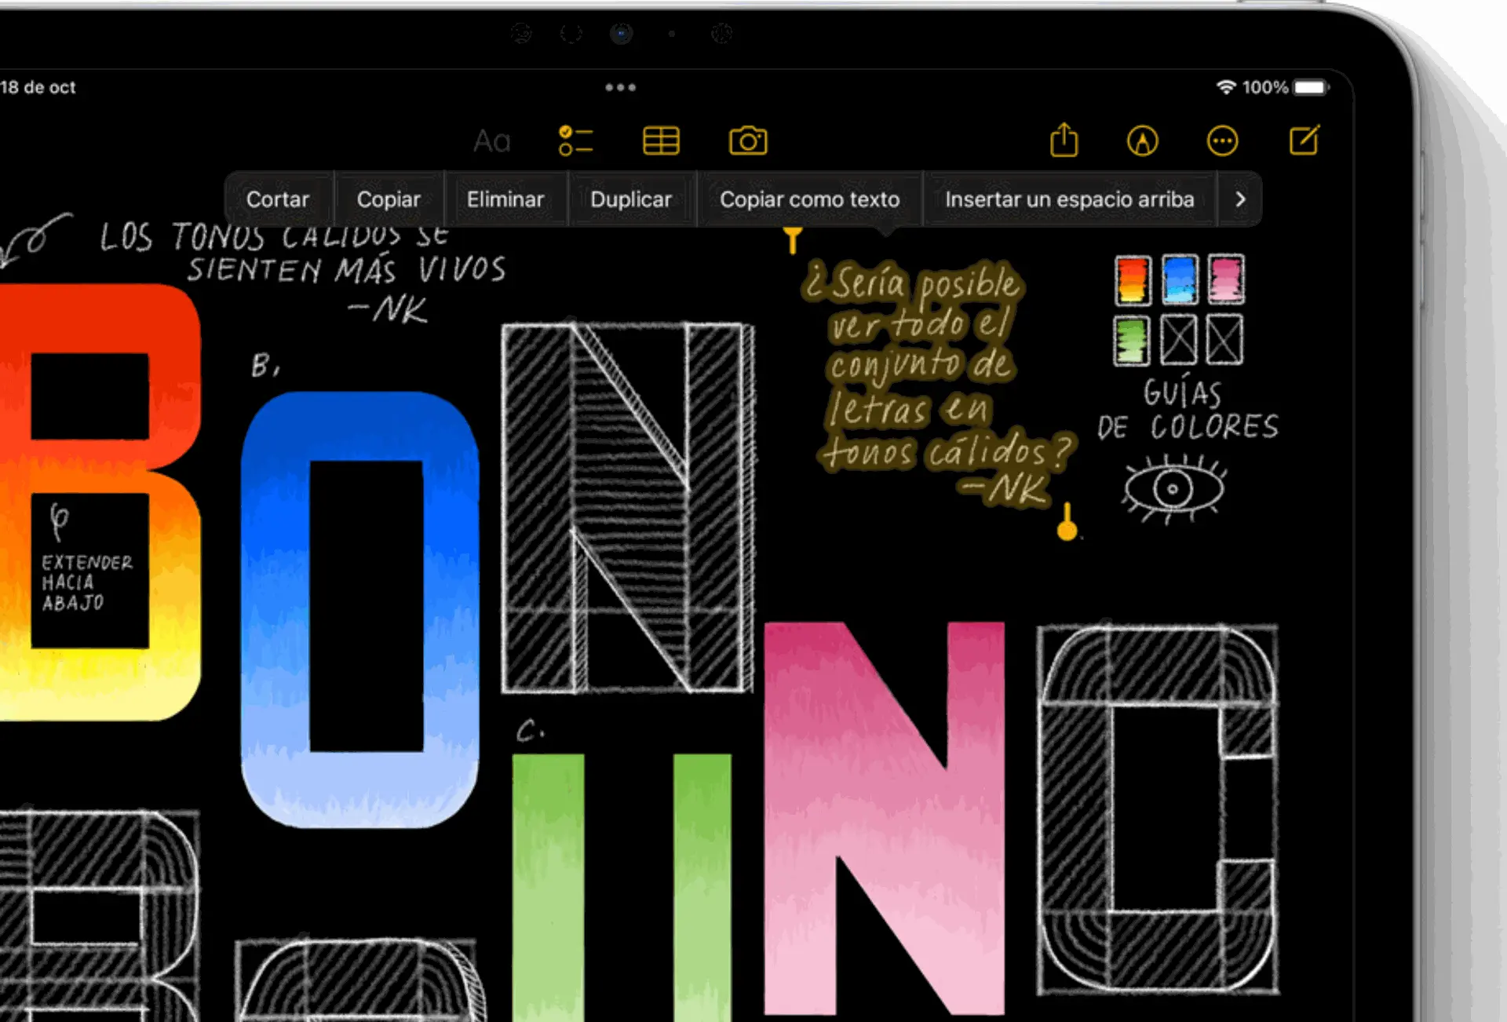The height and width of the screenshot is (1022, 1507).
Task: Toggle the Markup pen tool icon
Action: (x=1142, y=141)
